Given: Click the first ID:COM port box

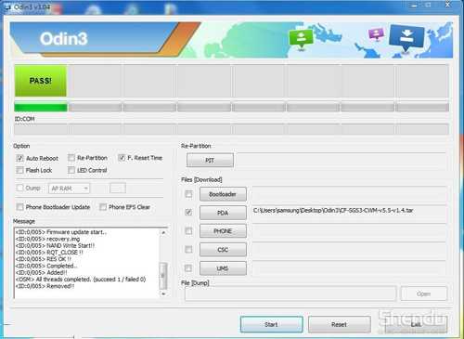Looking at the screenshot, I should [x=41, y=129].
